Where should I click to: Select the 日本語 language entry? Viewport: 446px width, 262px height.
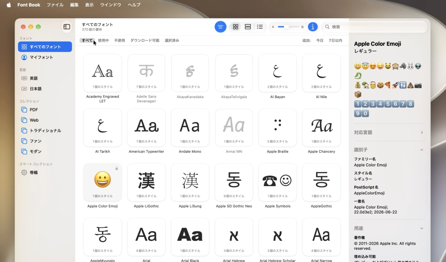[45, 89]
